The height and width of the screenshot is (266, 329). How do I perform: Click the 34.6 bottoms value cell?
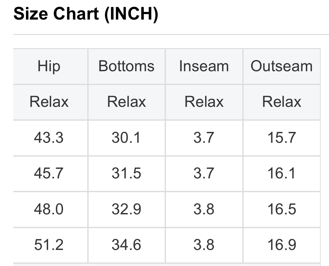click(126, 245)
